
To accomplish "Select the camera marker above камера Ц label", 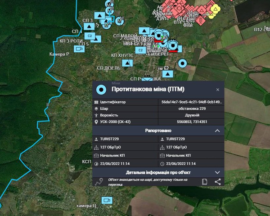I will coord(107,201).
